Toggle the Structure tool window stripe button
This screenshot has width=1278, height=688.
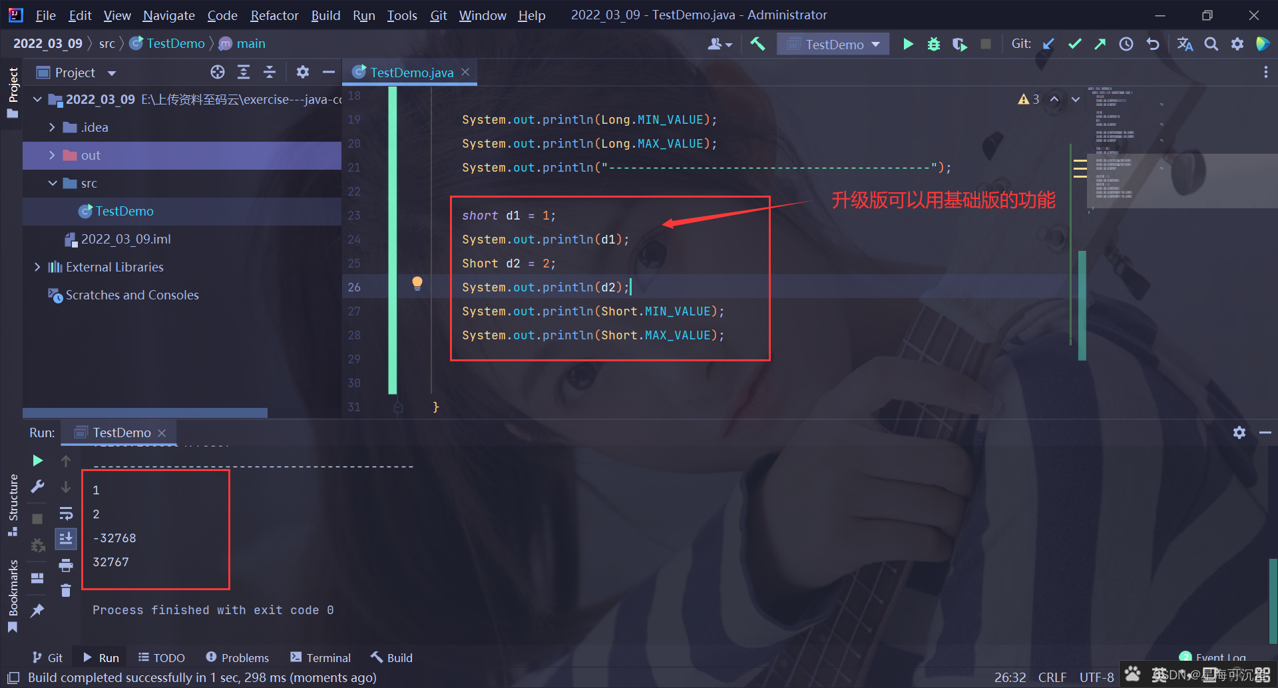[12, 504]
